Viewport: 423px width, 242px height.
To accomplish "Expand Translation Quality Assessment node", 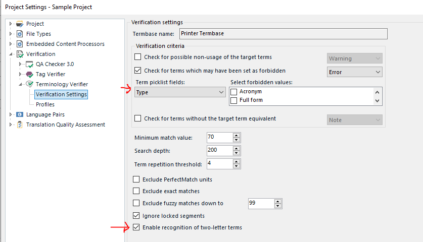I will [11, 125].
